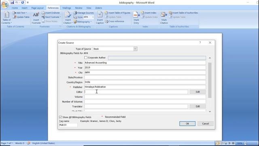Select Add Text in Table of Contents group
The height and width of the screenshot is (146, 259).
coord(20,13)
